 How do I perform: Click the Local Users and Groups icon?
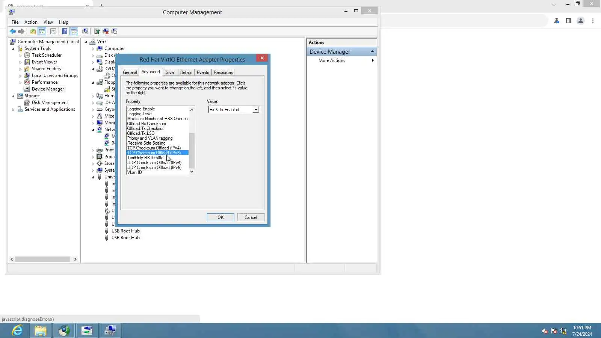click(x=27, y=75)
